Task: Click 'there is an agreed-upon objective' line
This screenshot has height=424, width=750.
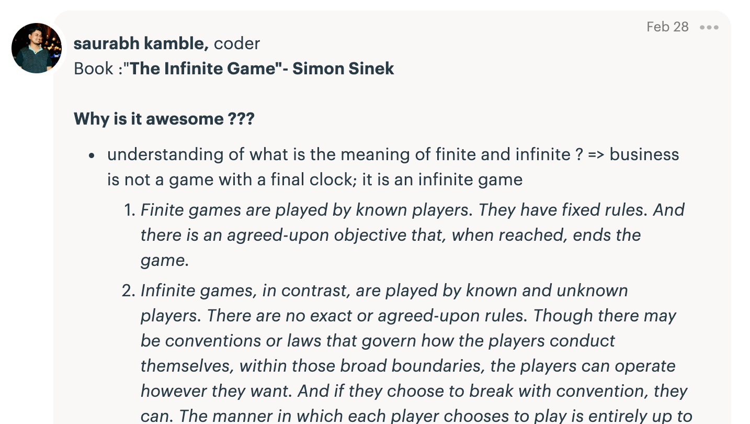Action: 391,235
